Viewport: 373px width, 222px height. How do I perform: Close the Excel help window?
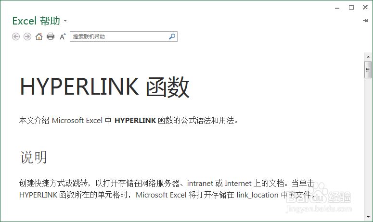coord(365,7)
